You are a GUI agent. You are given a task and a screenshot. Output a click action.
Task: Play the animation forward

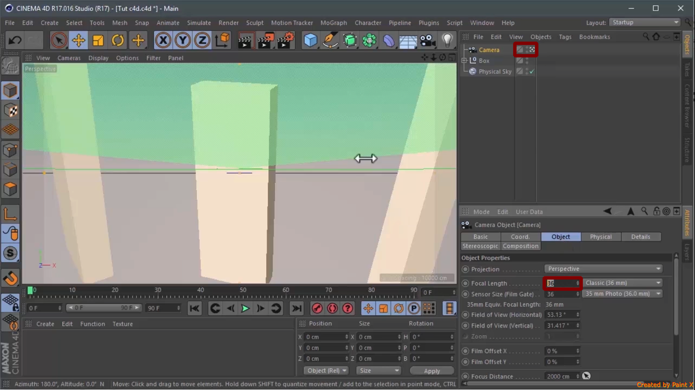point(245,308)
